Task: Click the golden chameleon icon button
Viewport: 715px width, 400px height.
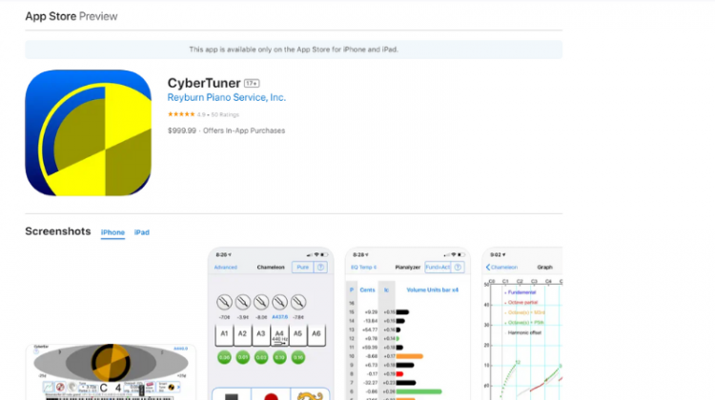Action: tap(310, 396)
